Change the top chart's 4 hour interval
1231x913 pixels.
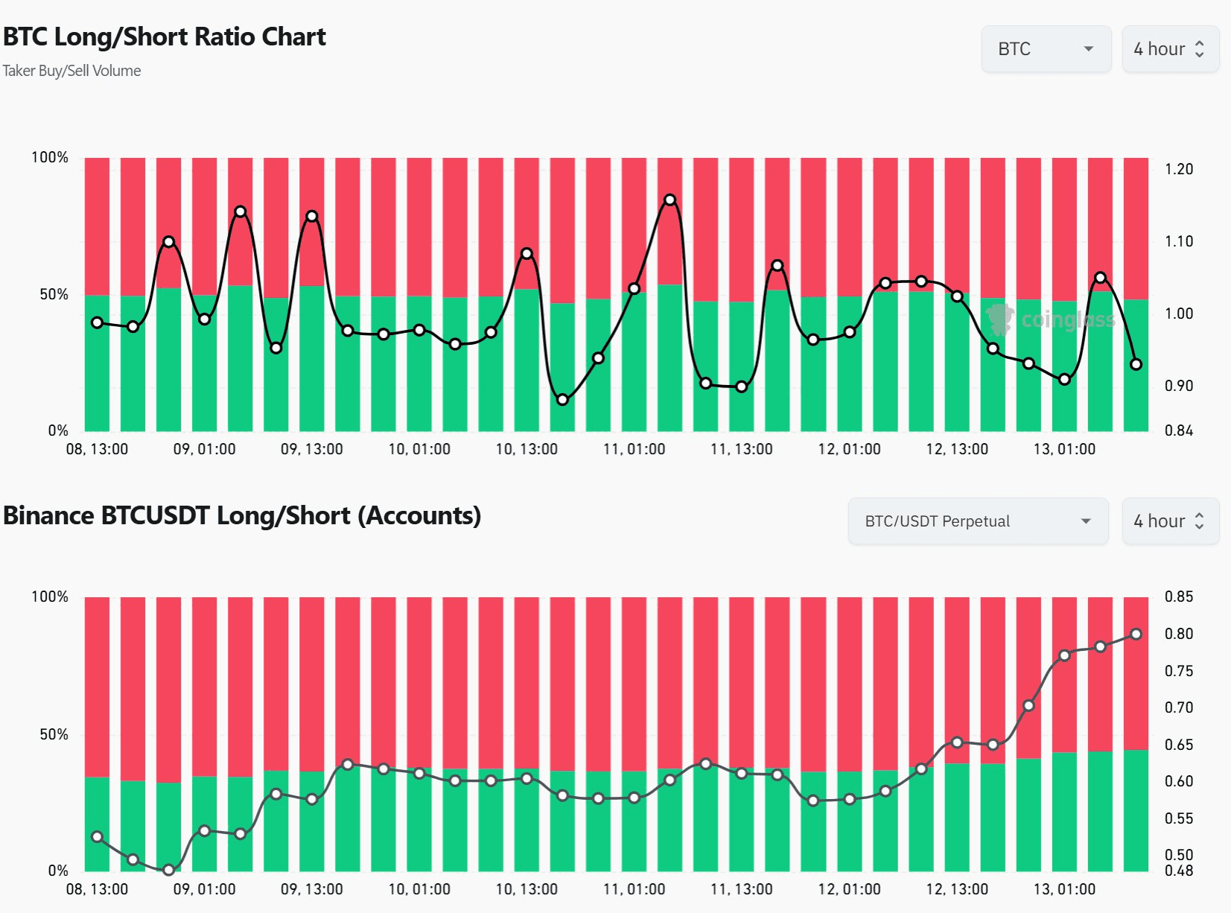[x=1169, y=49]
